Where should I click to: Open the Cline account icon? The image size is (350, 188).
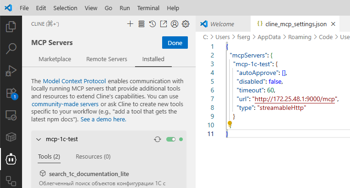[x=175, y=24]
